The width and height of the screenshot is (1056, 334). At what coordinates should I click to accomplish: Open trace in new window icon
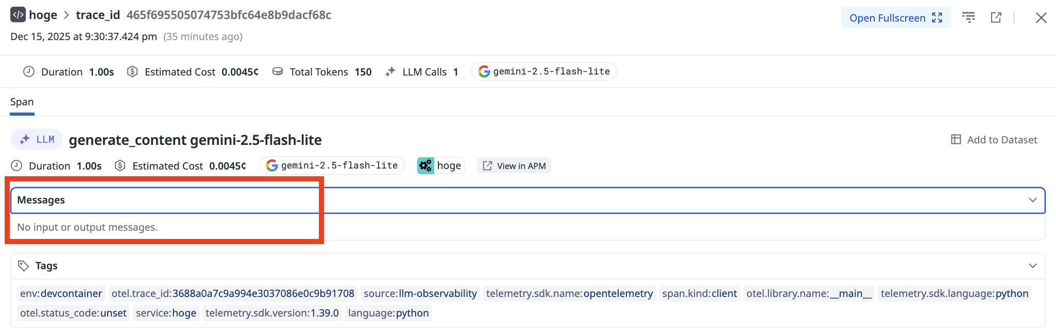coord(996,18)
